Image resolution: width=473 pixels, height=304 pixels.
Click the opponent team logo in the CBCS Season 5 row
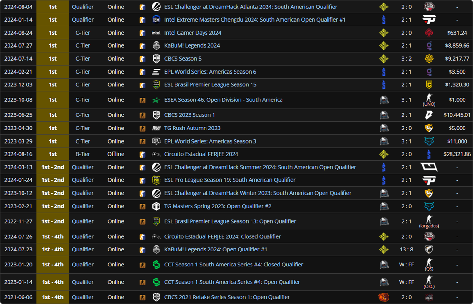[429, 59]
